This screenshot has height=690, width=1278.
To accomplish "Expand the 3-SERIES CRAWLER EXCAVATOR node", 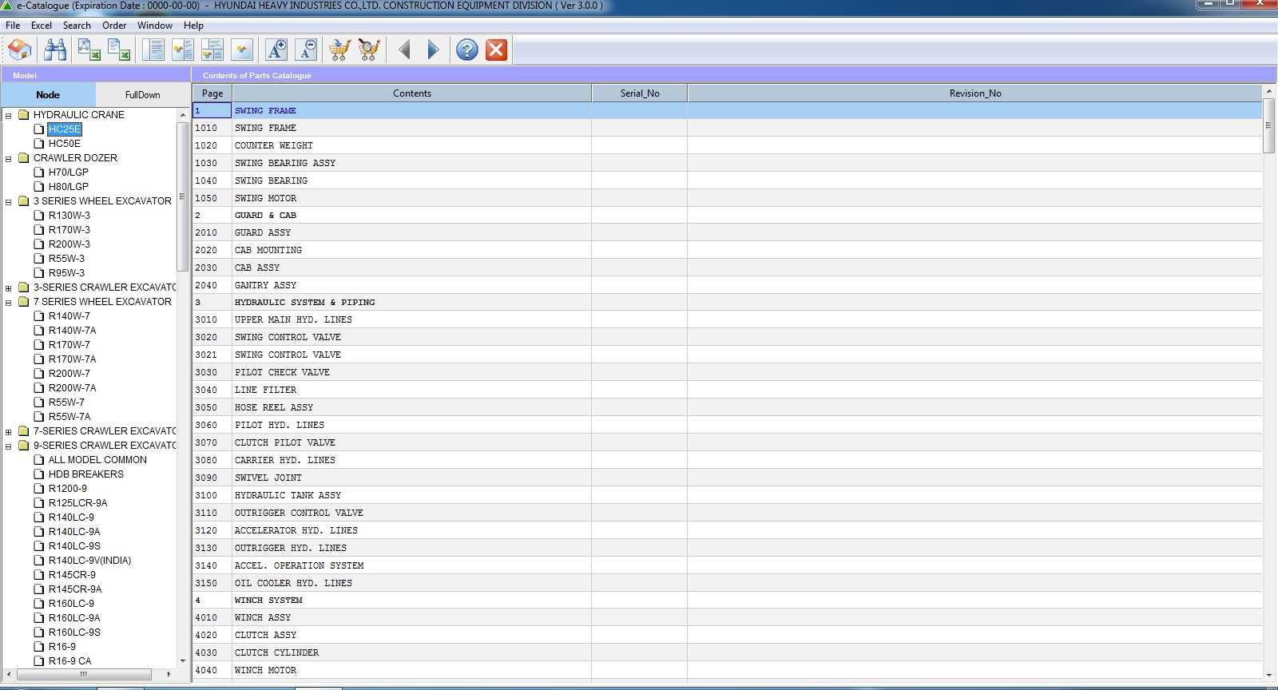I will click(x=9, y=287).
